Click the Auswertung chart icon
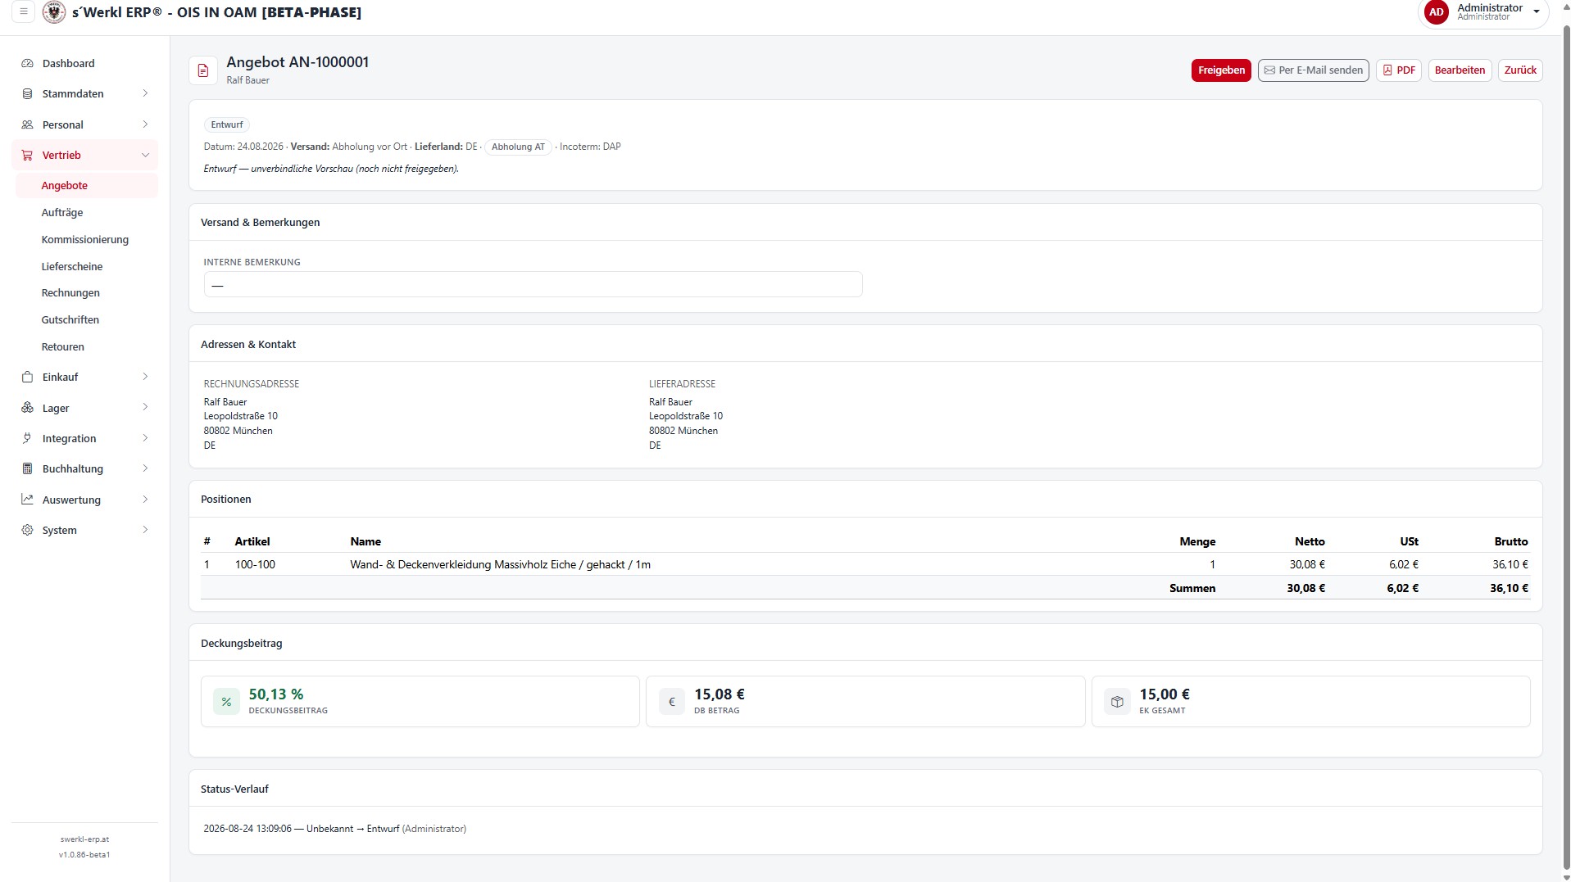Image resolution: width=1571 pixels, height=882 pixels. point(27,500)
